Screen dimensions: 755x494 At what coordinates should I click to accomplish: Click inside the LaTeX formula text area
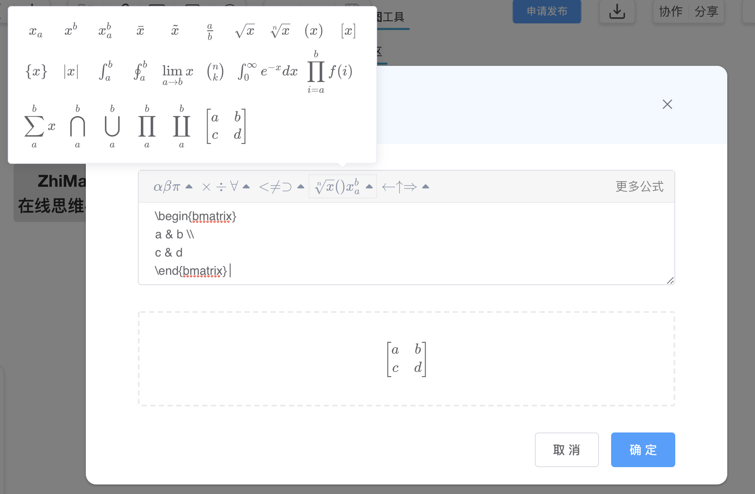[x=406, y=244]
